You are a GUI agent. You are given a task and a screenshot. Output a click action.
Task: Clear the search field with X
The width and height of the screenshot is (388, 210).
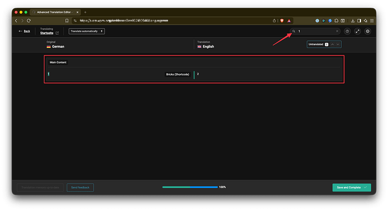(x=337, y=31)
